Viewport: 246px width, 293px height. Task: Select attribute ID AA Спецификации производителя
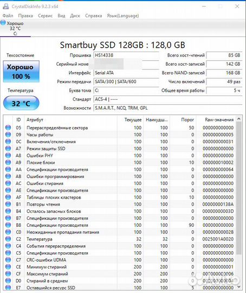[119, 169]
